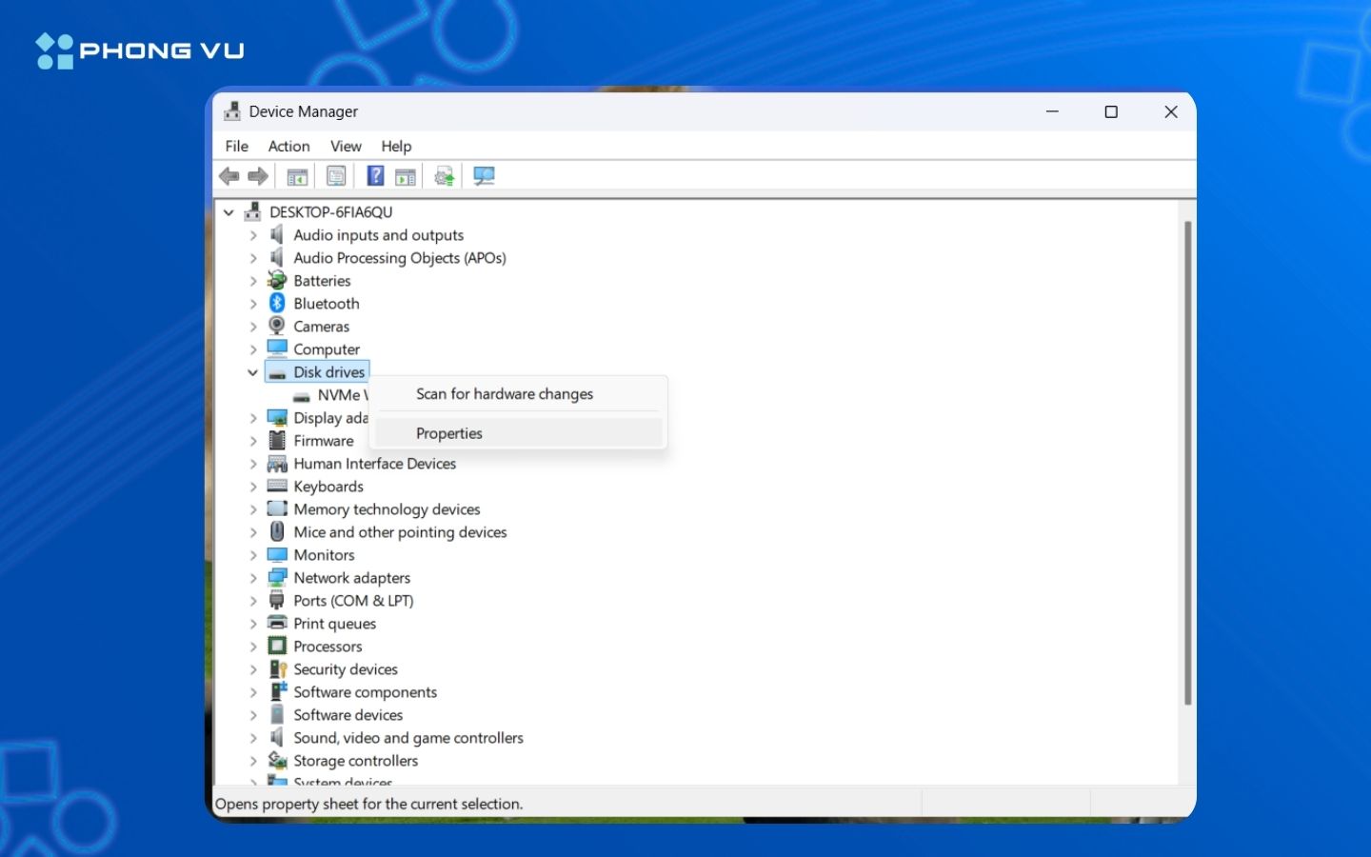Click the Computer monitor icon

click(277, 349)
